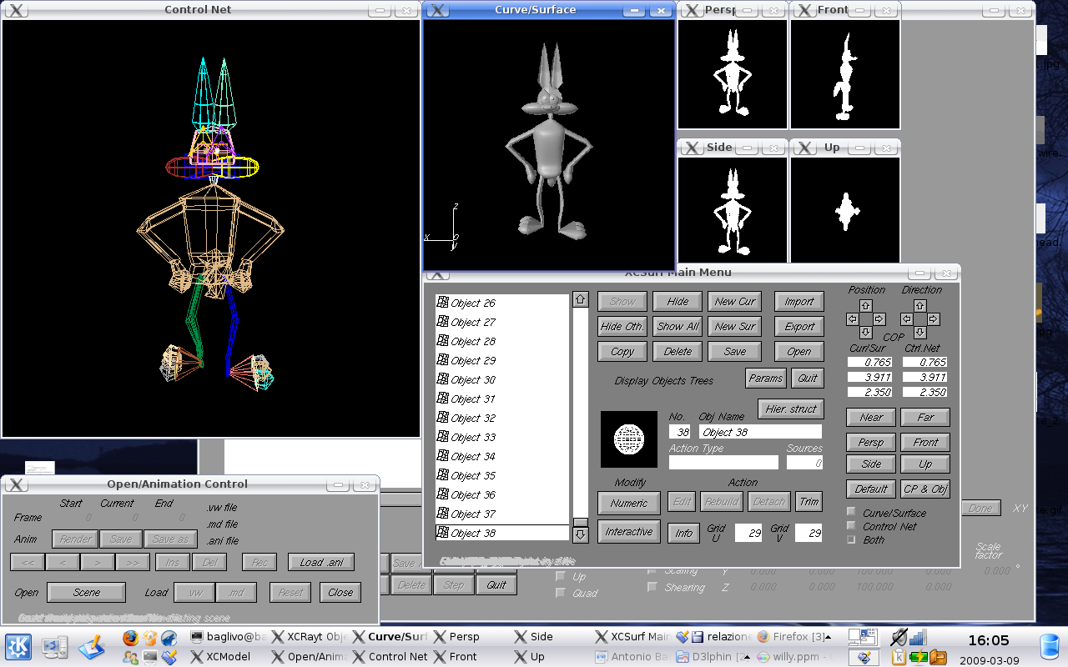Screen dimensions: 1068x667
Task: Click Position right arrow in XCSurf menu
Action: point(879,319)
